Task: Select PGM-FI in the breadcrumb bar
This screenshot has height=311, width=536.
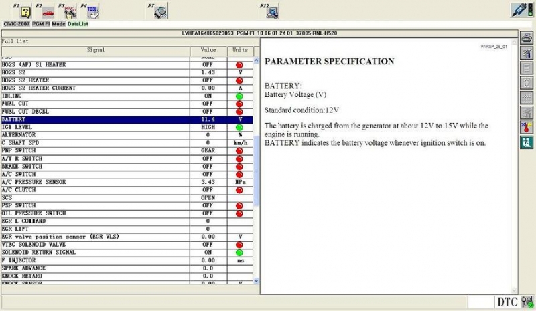Action: click(x=41, y=24)
